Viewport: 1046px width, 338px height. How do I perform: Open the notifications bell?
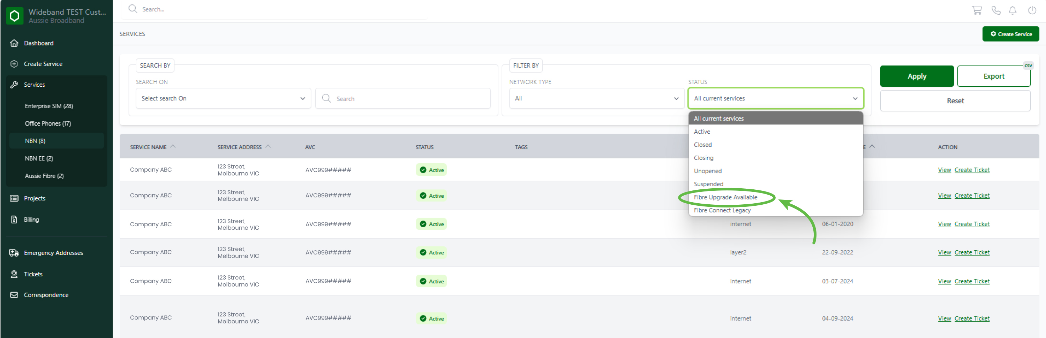(1012, 10)
